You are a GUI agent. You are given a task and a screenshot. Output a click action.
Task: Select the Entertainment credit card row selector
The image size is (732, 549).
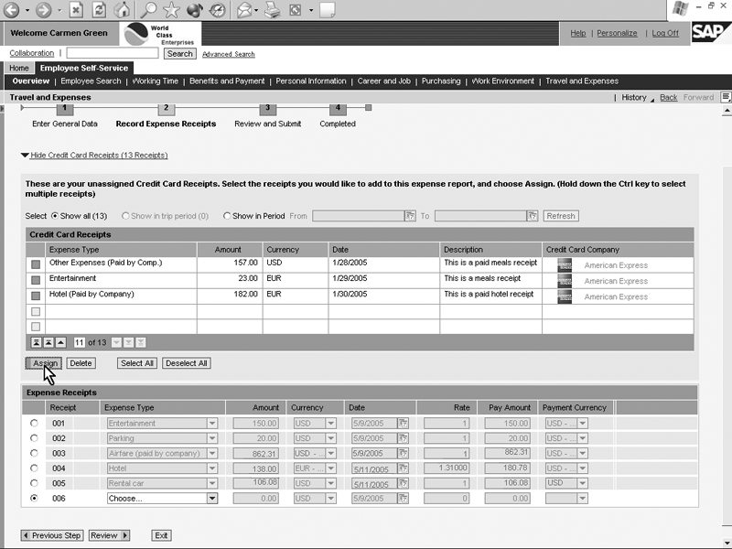(36, 280)
